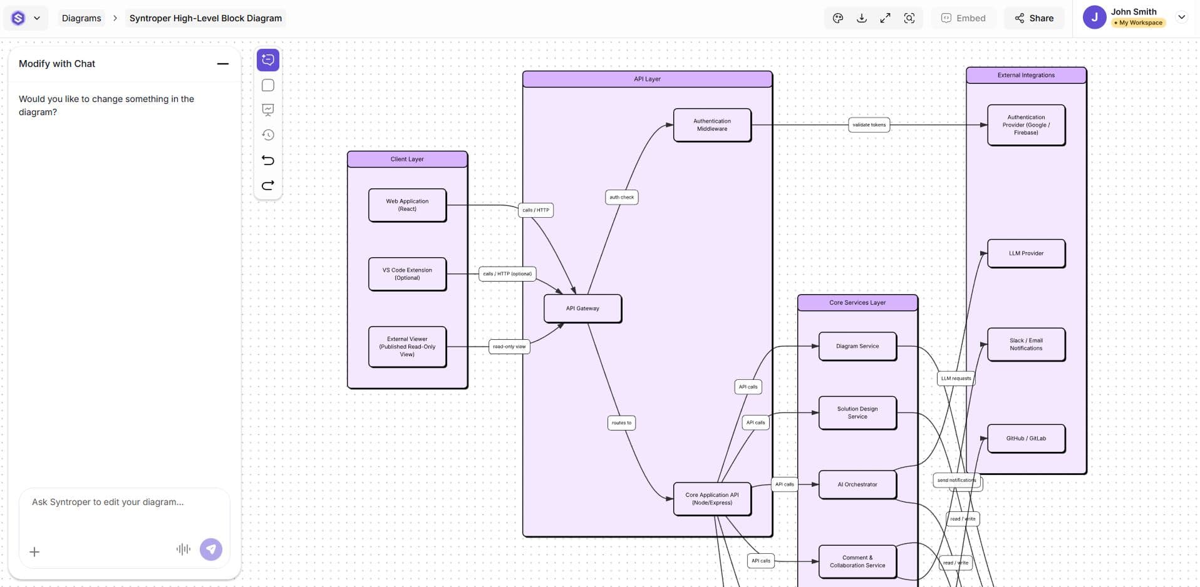Click the redo arrow in the toolbar
The width and height of the screenshot is (1200, 587).
[x=268, y=185]
